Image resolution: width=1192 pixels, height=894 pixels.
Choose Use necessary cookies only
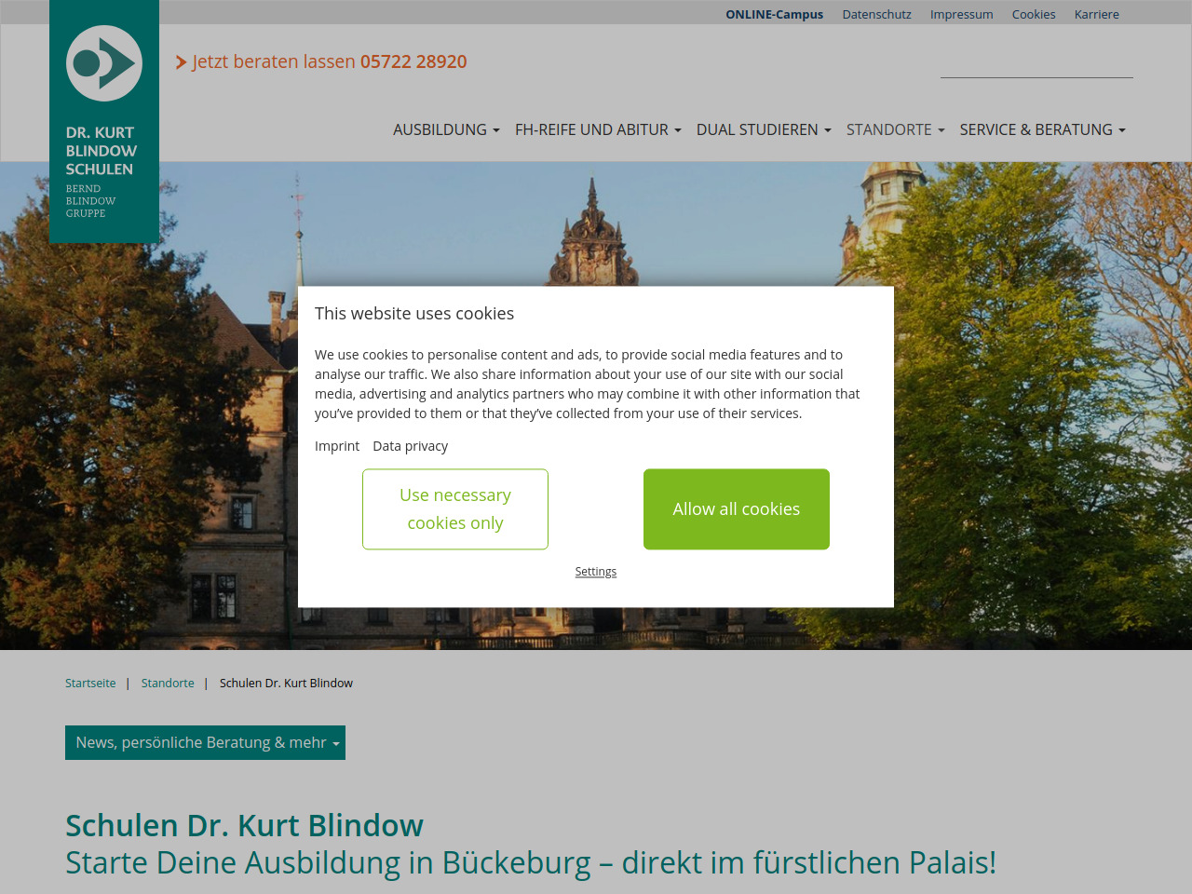pos(455,509)
